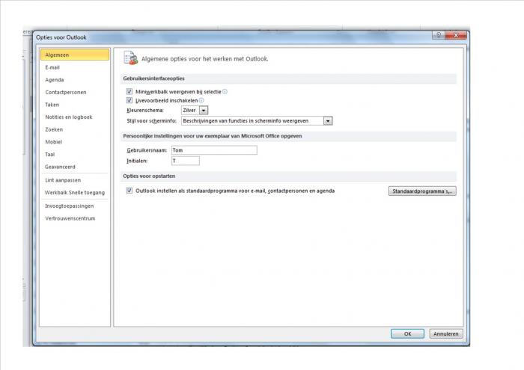Click the Initialen text field

pos(186,161)
